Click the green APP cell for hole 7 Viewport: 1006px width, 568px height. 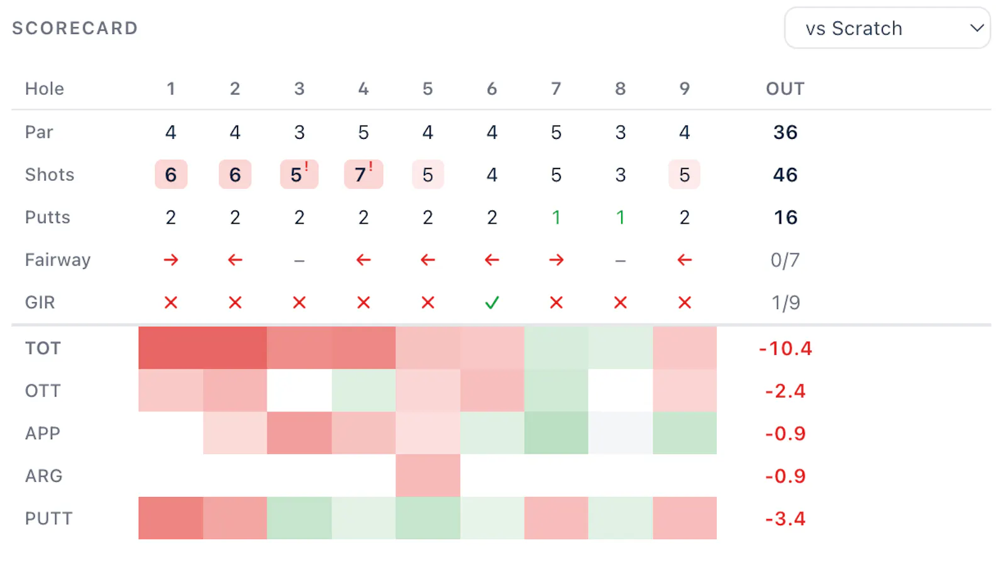(x=556, y=433)
